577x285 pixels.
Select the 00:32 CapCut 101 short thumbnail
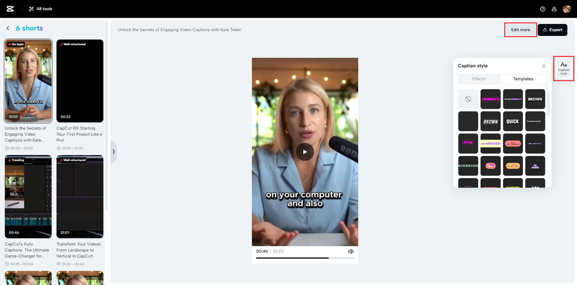(x=80, y=81)
